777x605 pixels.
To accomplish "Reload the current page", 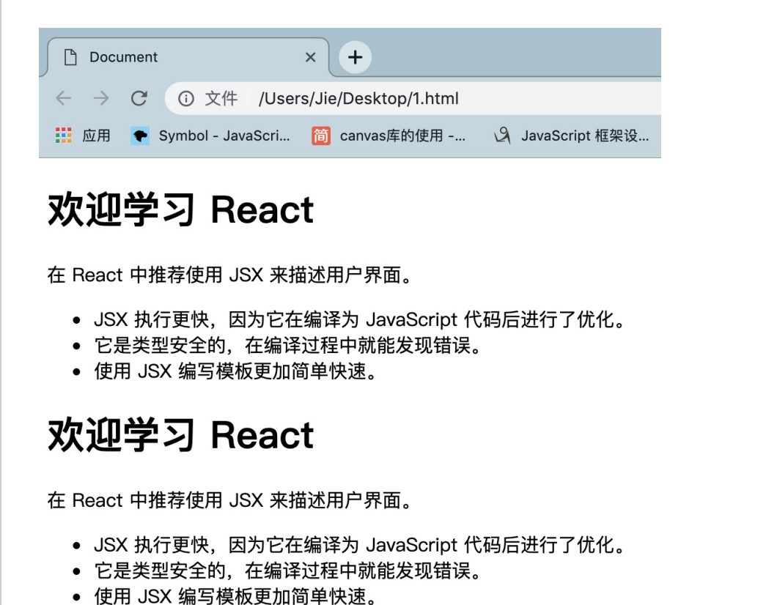I will [139, 98].
